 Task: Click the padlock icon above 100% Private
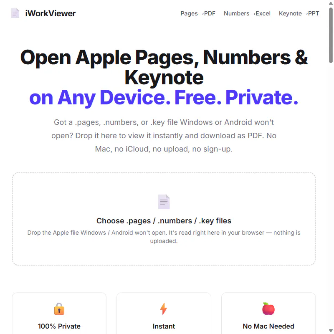[59, 309]
